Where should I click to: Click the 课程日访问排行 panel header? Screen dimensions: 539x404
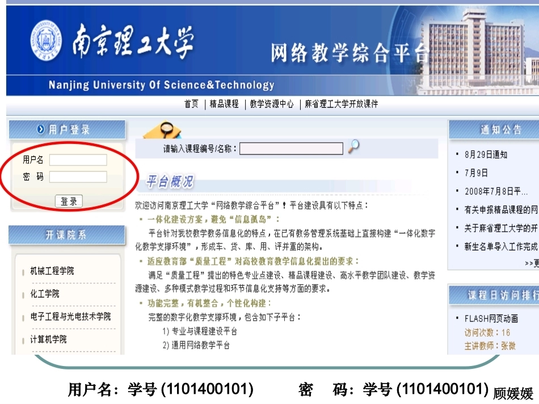click(x=494, y=295)
